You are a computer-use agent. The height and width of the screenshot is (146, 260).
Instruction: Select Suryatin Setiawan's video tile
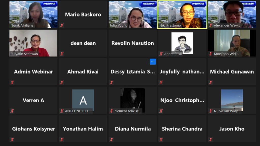click(33, 43)
